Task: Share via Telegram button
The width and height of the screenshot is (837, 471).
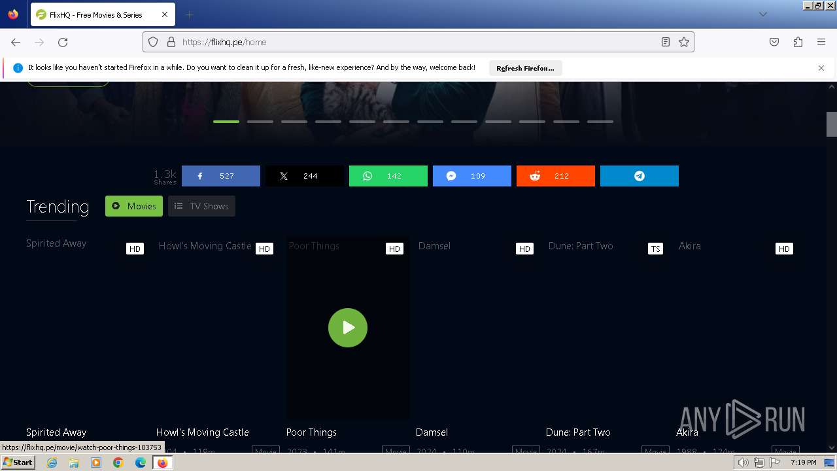Action: click(639, 176)
